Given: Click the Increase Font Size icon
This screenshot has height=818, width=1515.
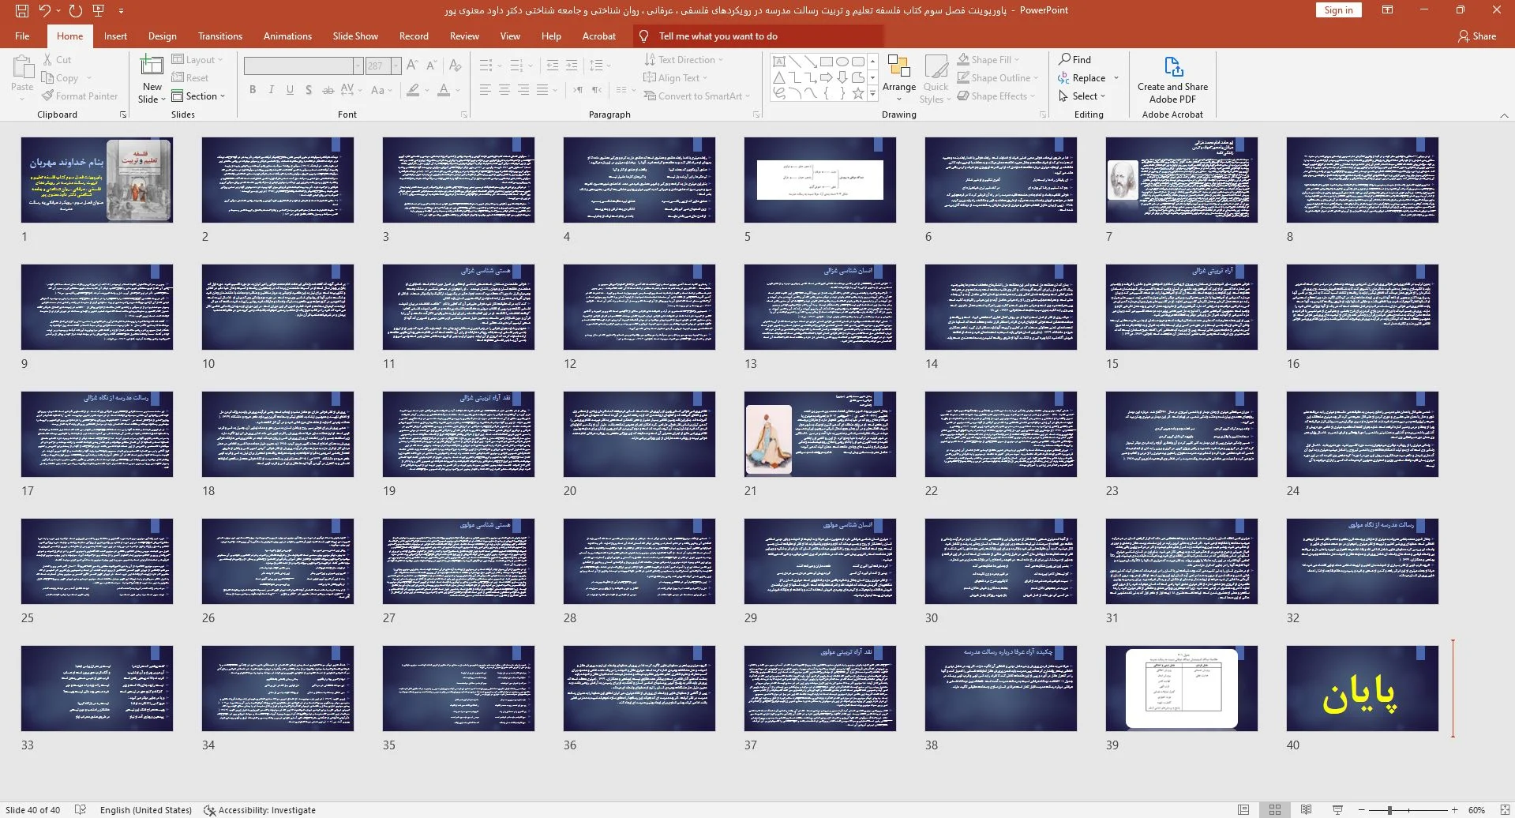Looking at the screenshot, I should point(413,66).
